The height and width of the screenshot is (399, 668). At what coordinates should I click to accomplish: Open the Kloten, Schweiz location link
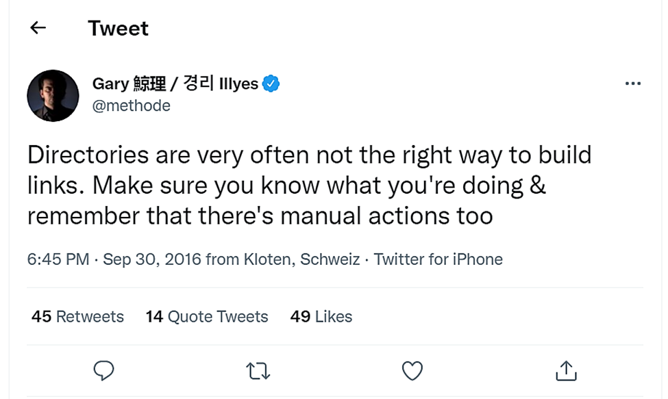coord(301,259)
